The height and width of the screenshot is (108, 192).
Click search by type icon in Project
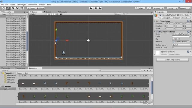[x=145, y=71]
